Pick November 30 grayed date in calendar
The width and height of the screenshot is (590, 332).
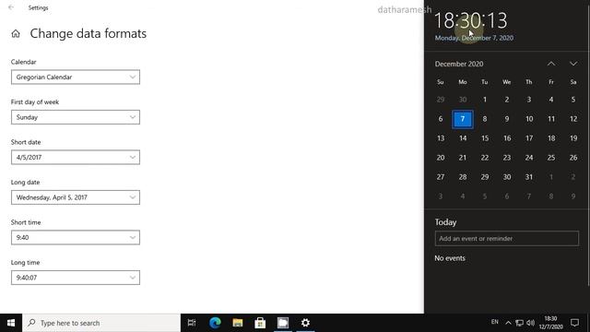tap(463, 100)
